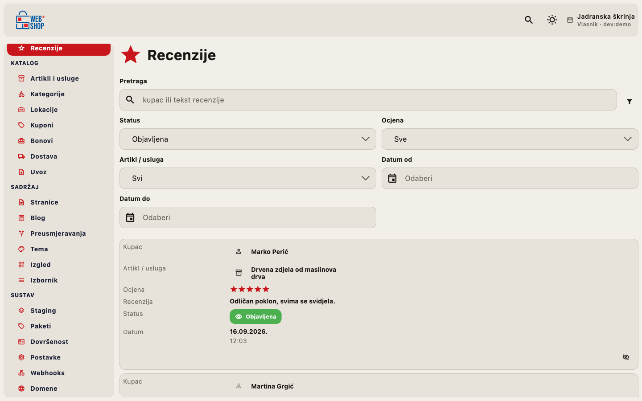Click the Uvoz import icon

coord(21,172)
